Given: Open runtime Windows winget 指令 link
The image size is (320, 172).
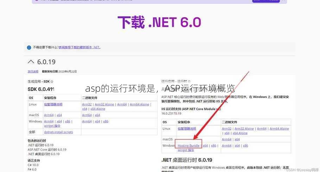Looking at the screenshot, I should click(186, 150).
